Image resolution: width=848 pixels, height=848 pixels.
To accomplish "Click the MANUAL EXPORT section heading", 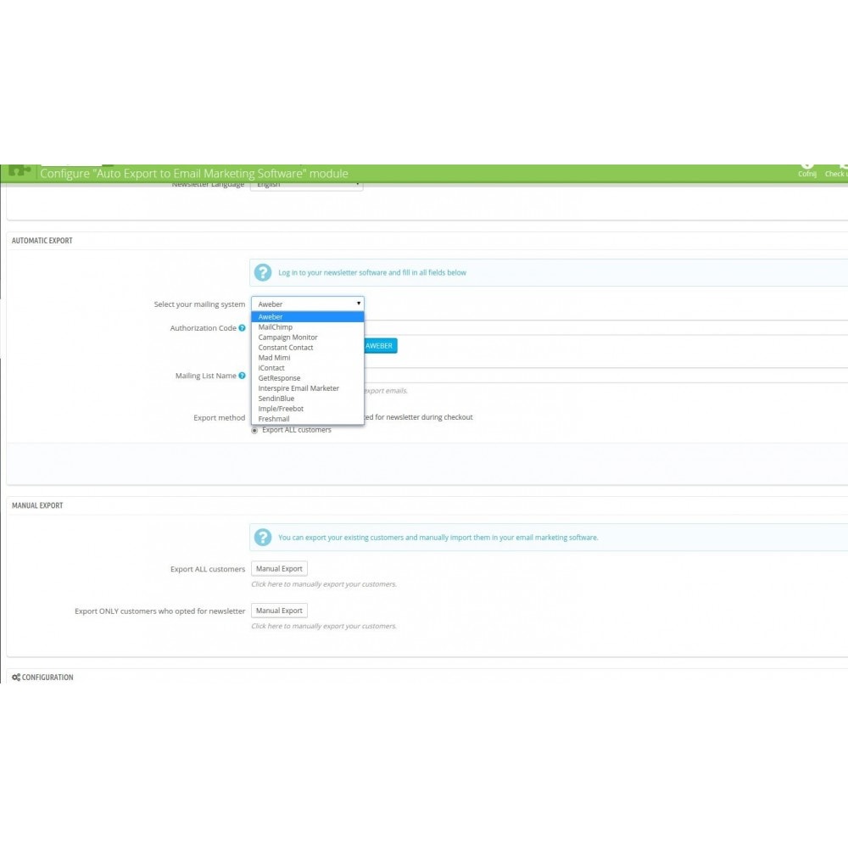I will coord(37,505).
